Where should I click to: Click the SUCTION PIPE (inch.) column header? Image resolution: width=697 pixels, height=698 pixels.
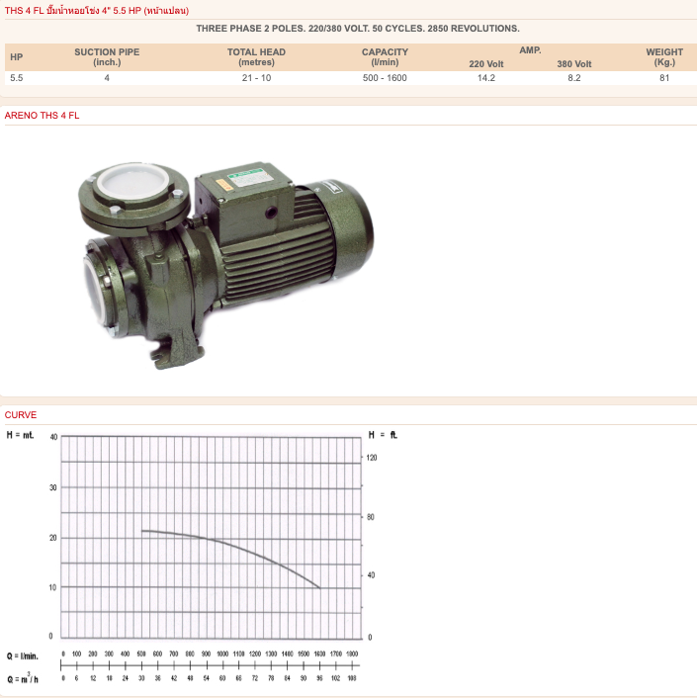(107, 57)
